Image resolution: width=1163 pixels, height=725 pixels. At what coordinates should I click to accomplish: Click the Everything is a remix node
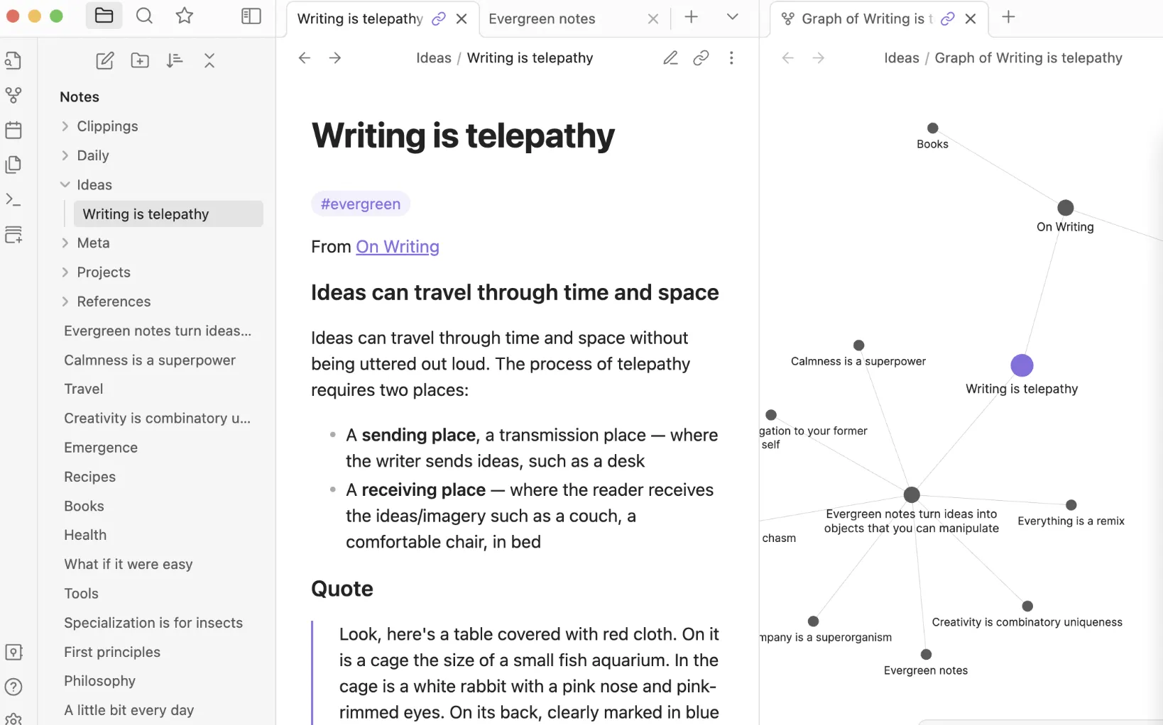(1071, 505)
